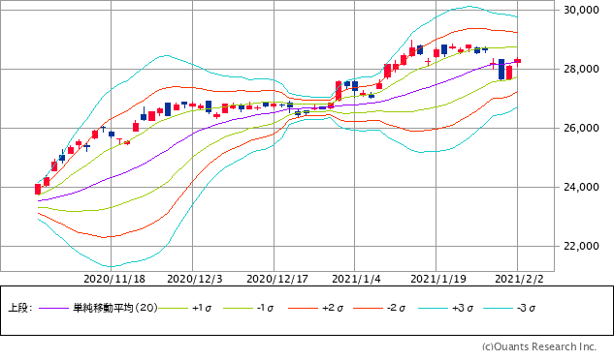Click the cyan -3σ legend line
Screen dimensions: 614x360
499,309
